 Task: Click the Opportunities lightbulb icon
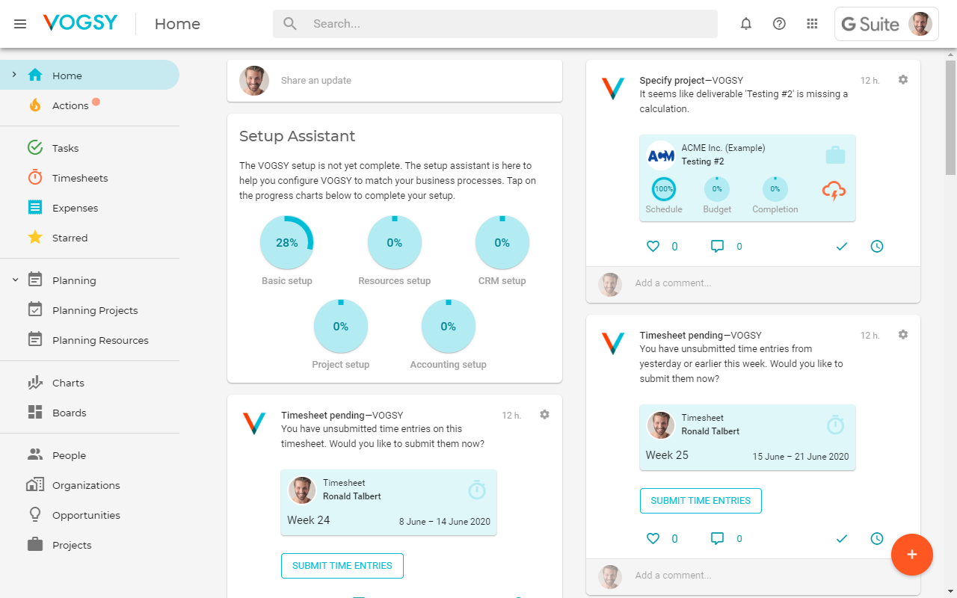34,514
